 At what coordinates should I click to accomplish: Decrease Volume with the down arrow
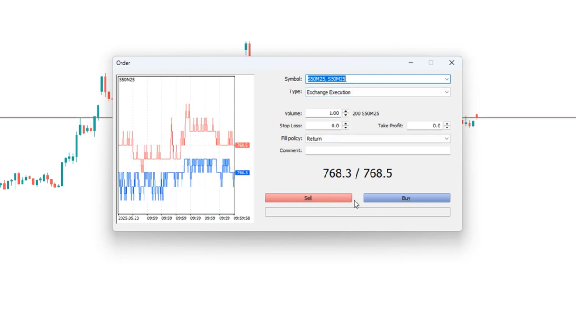[x=346, y=115]
